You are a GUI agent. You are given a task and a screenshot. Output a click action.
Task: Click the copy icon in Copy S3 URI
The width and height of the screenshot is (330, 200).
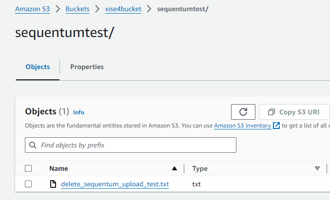point(272,112)
